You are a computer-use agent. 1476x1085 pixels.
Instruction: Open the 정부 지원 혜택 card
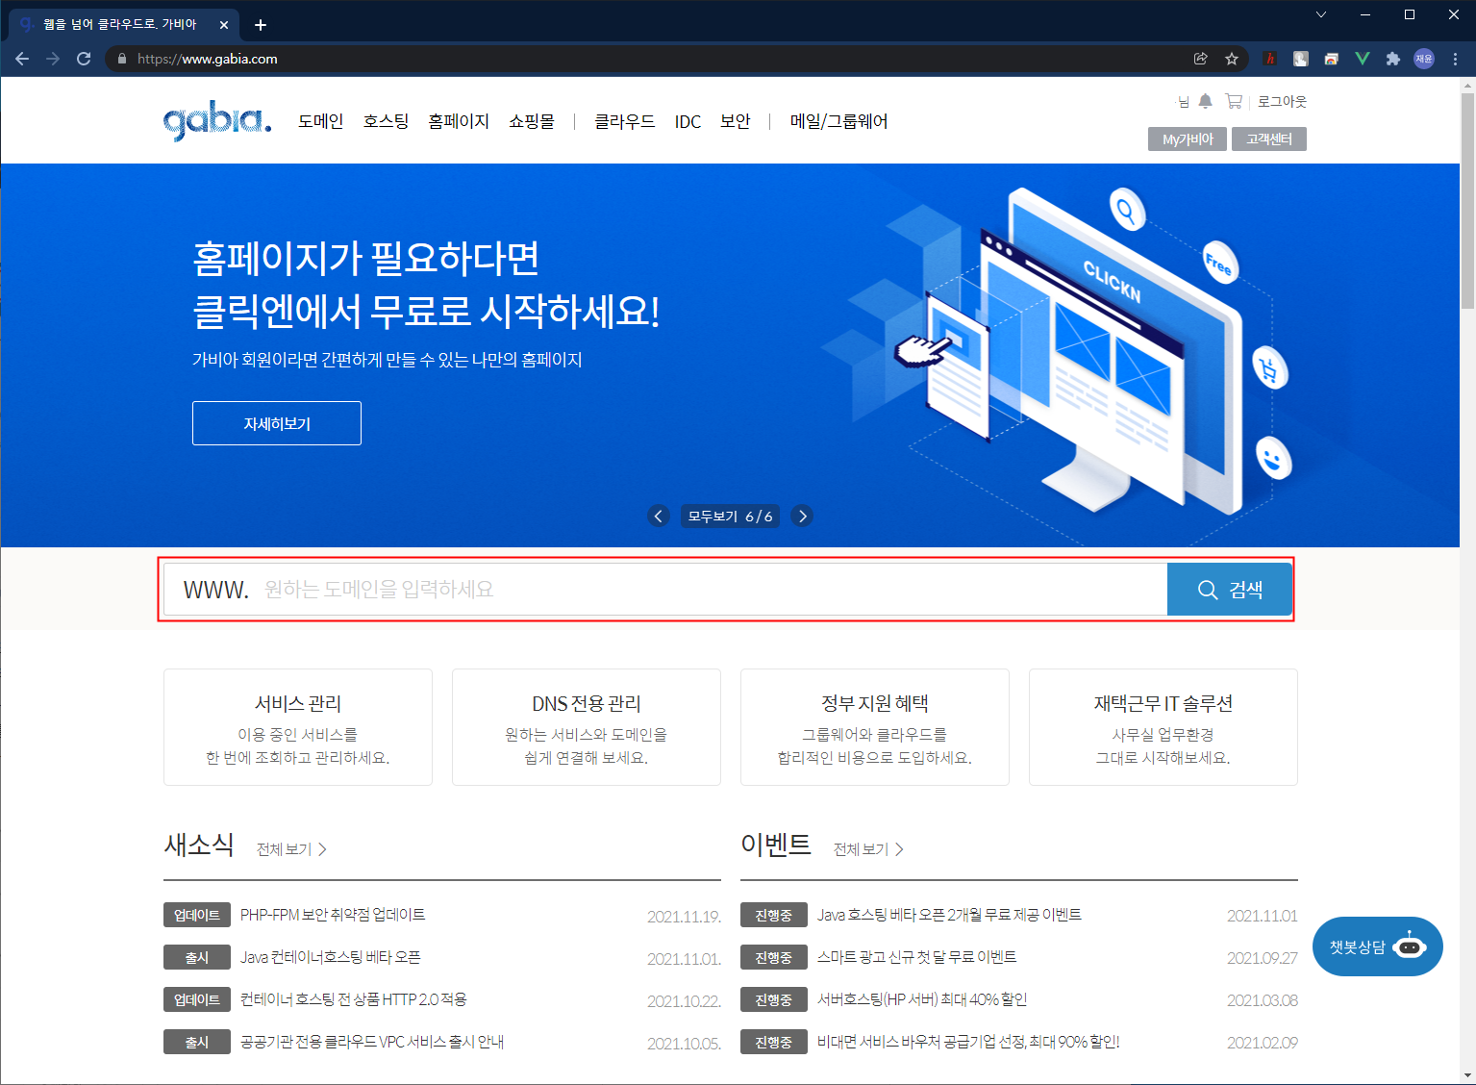(x=875, y=727)
